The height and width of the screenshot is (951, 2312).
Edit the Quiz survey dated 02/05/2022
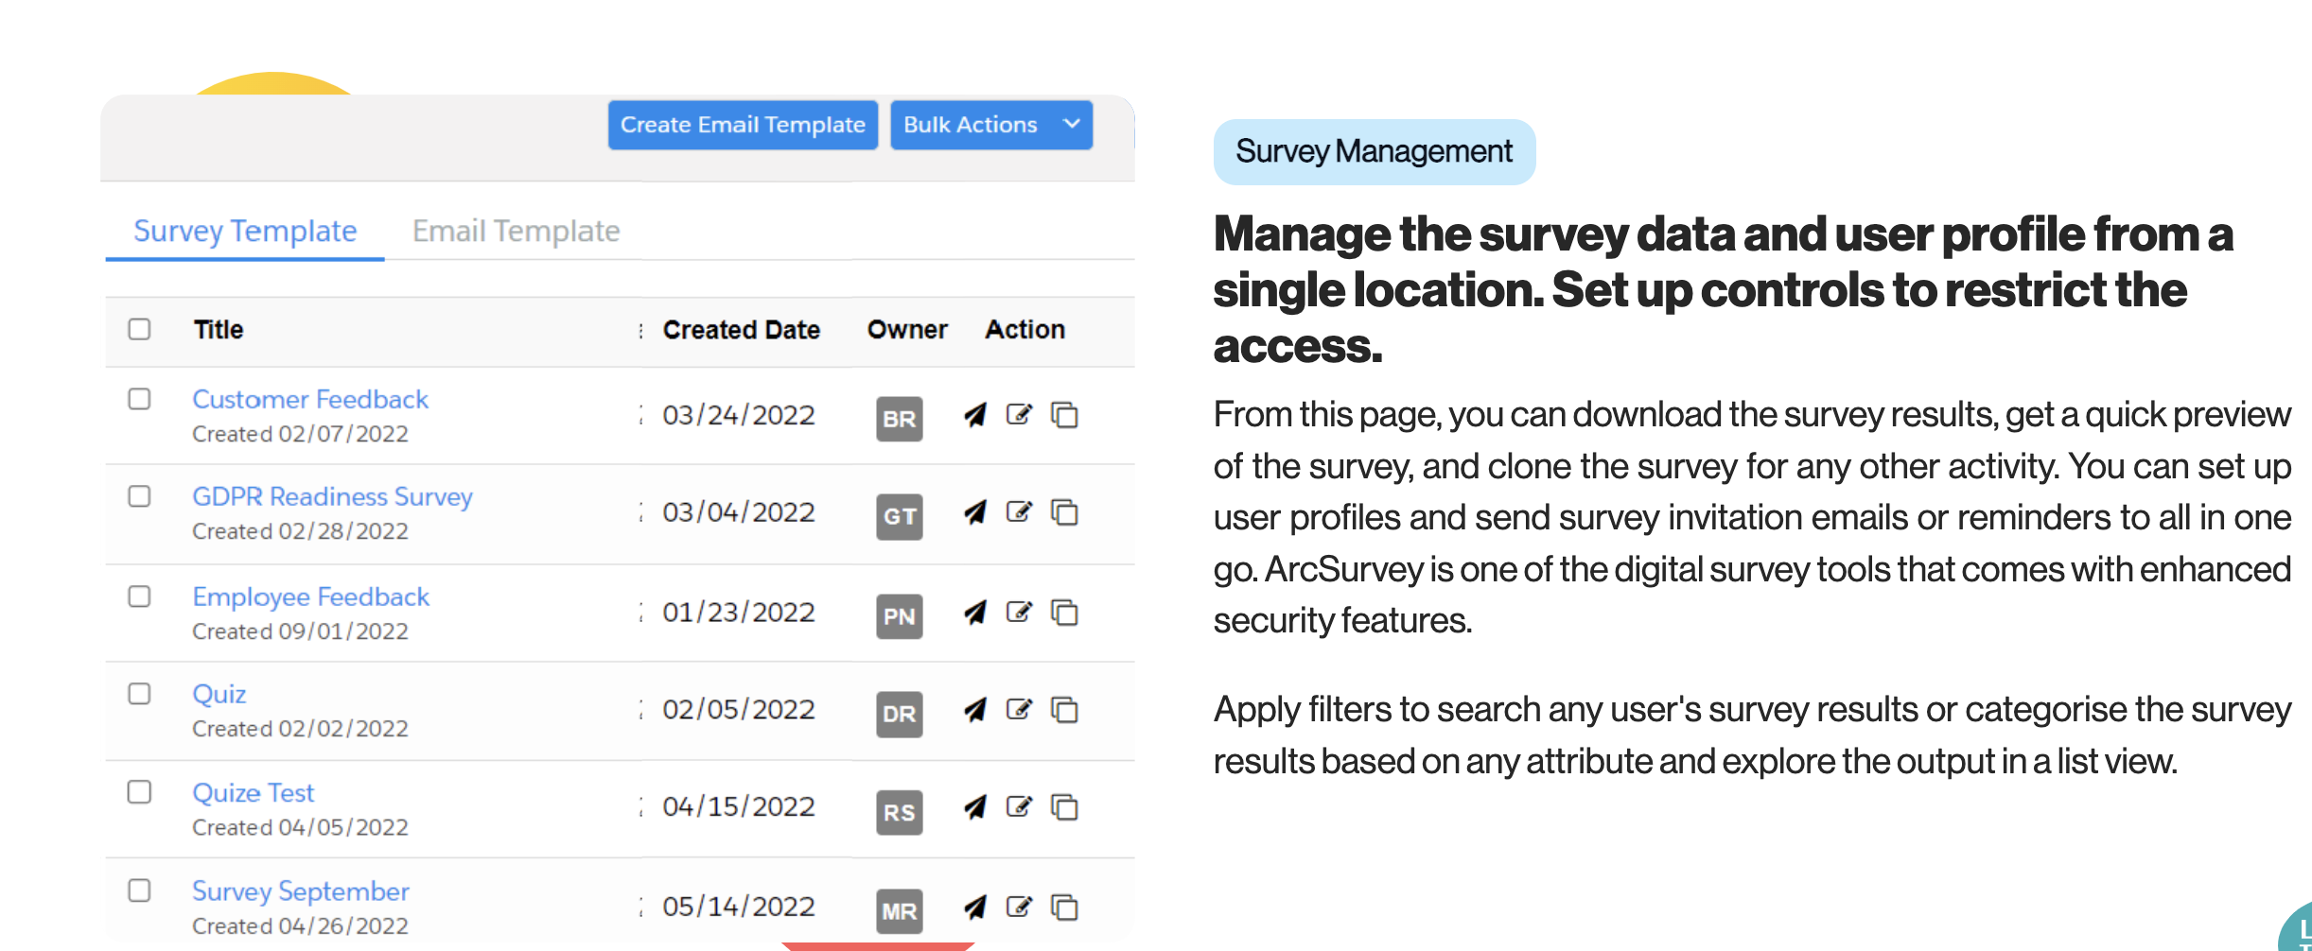coord(1019,709)
